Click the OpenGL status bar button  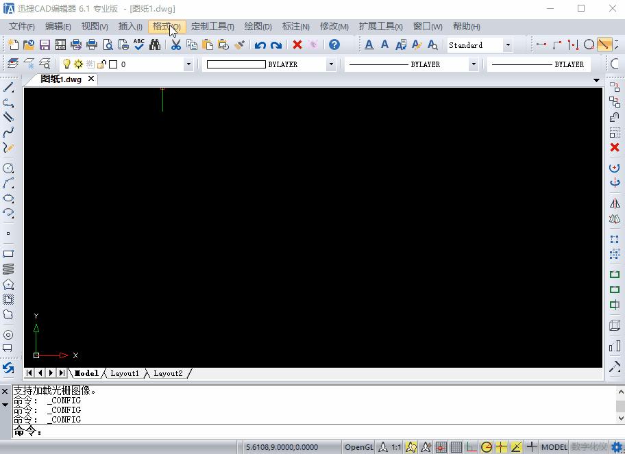tap(359, 447)
